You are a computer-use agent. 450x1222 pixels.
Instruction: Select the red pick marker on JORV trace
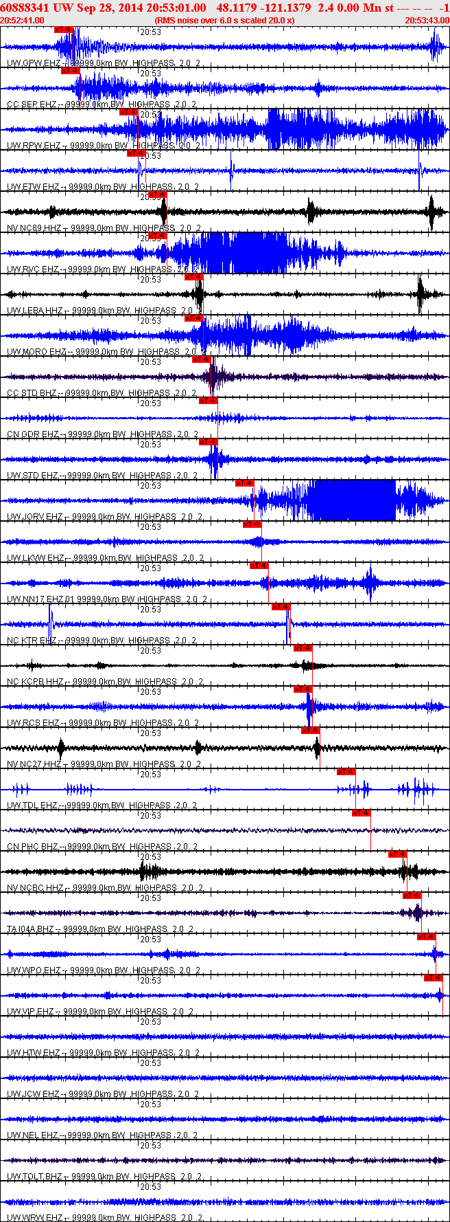[244, 483]
